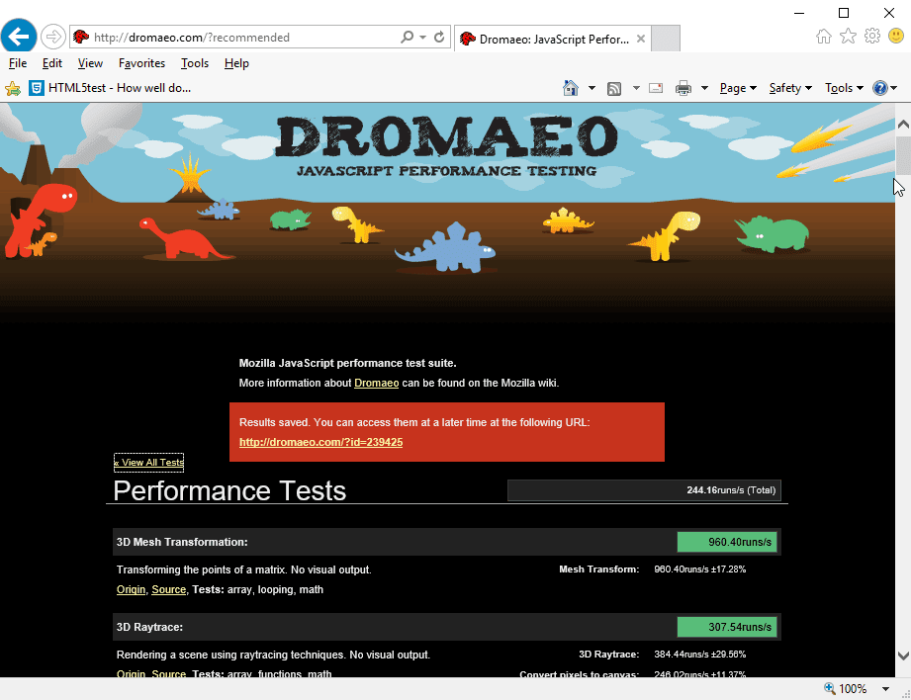Expand the Print dropdown arrow
Screen dimensions: 911x700
pos(704,88)
